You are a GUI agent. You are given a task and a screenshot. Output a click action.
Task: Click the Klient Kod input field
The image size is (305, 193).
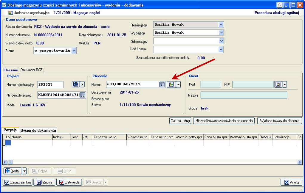(x=211, y=84)
